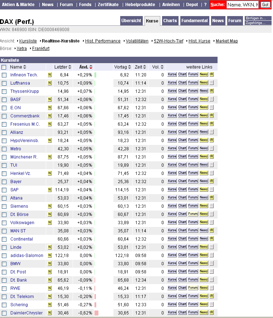Click the red change bar for DaimlerChrysler
273x318 pixels.
(x=96, y=313)
